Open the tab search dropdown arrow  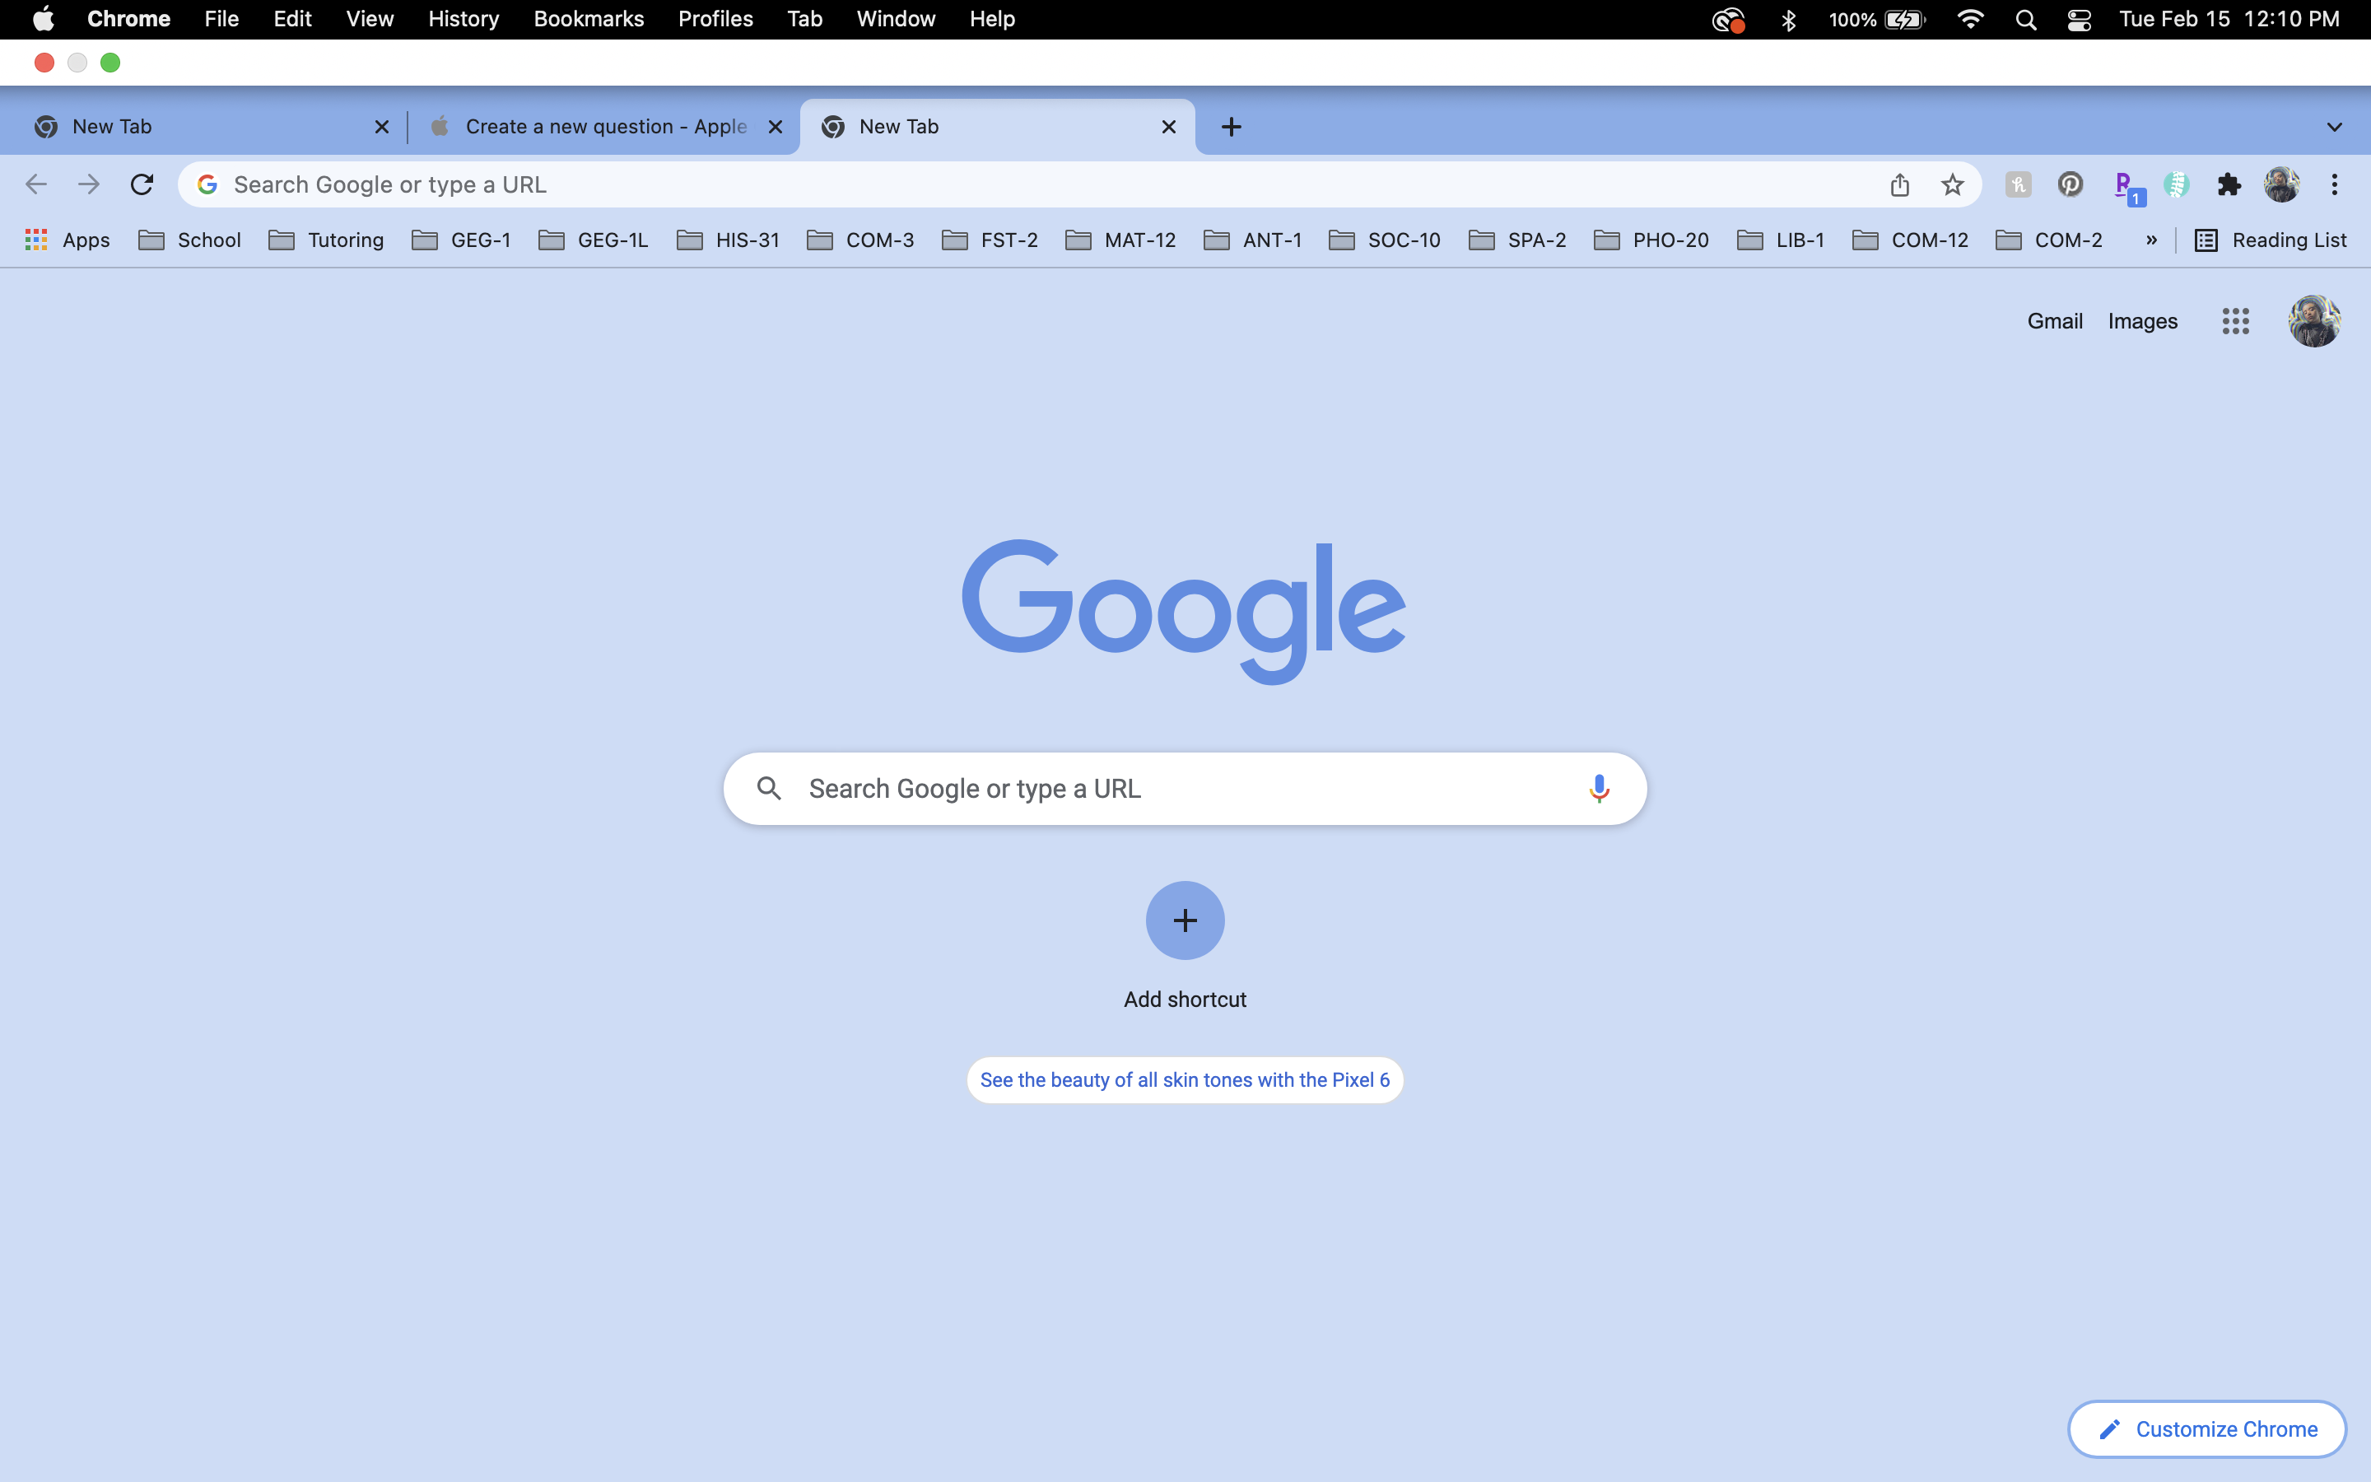(2334, 127)
